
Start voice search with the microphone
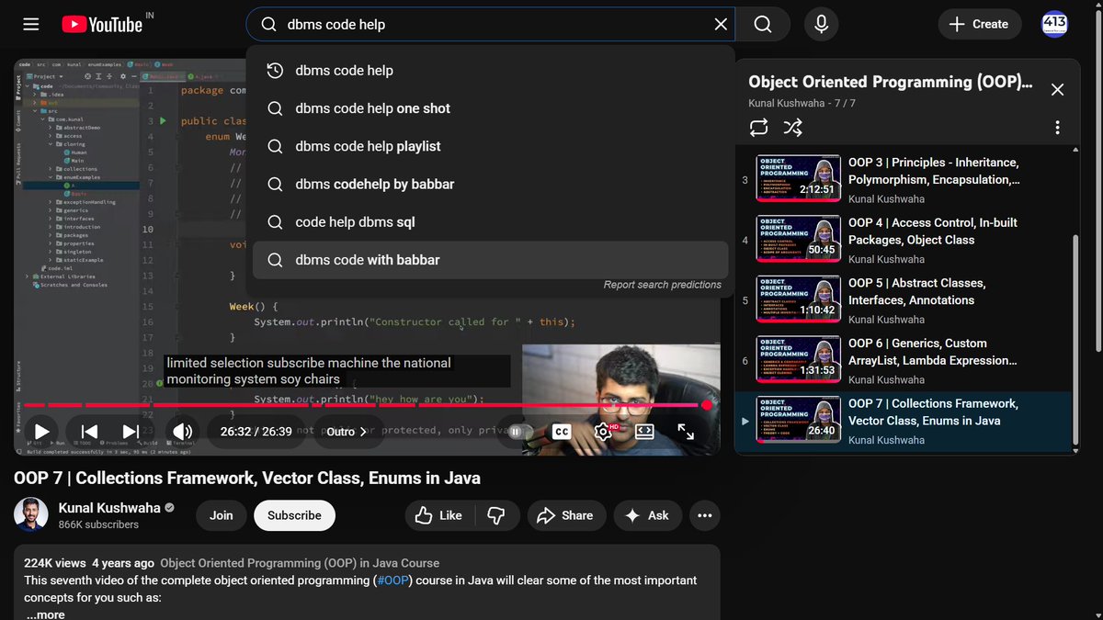[x=821, y=25]
